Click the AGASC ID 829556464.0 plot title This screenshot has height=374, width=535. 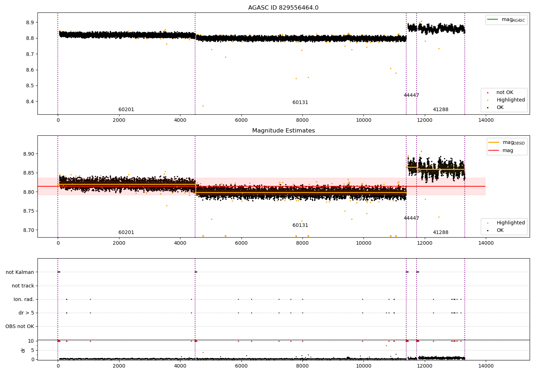point(283,8)
